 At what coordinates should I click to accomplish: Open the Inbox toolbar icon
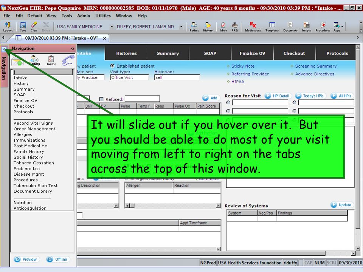coord(223,27)
